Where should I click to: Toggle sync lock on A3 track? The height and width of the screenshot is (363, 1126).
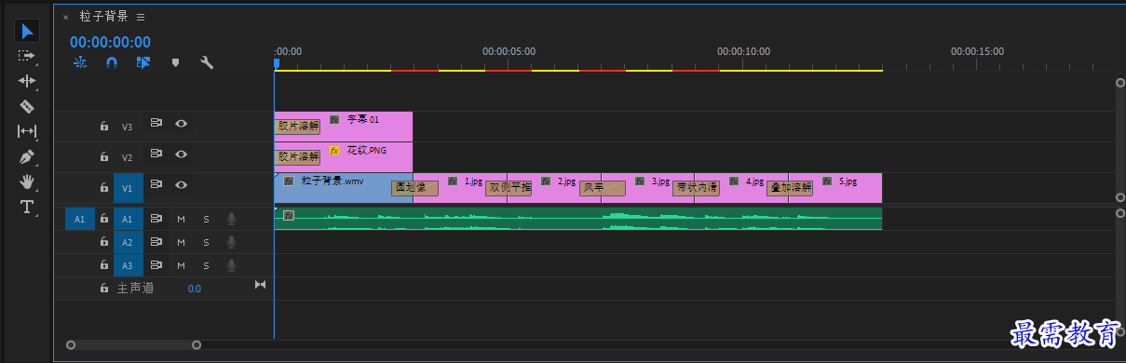coord(156,265)
